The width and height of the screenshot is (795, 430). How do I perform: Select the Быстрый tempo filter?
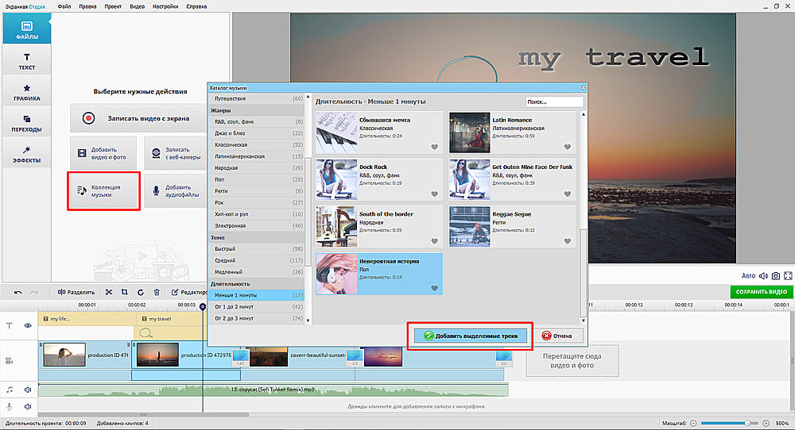click(257, 249)
